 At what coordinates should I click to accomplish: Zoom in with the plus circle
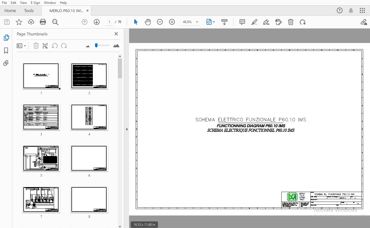click(x=172, y=22)
